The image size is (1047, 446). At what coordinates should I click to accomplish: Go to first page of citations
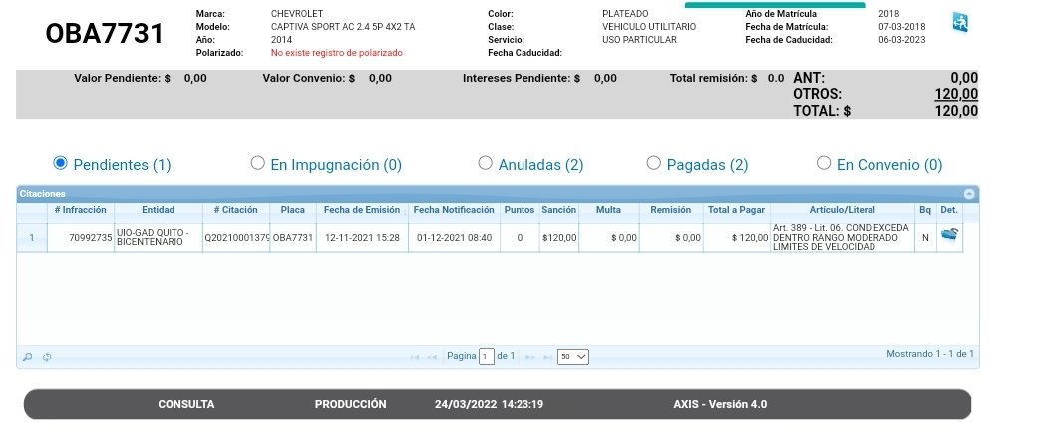coord(414,357)
